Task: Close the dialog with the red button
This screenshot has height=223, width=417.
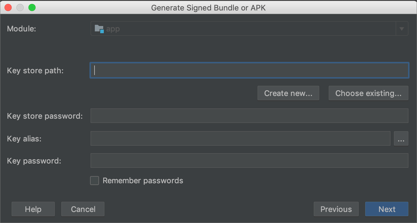Action: click(8, 7)
